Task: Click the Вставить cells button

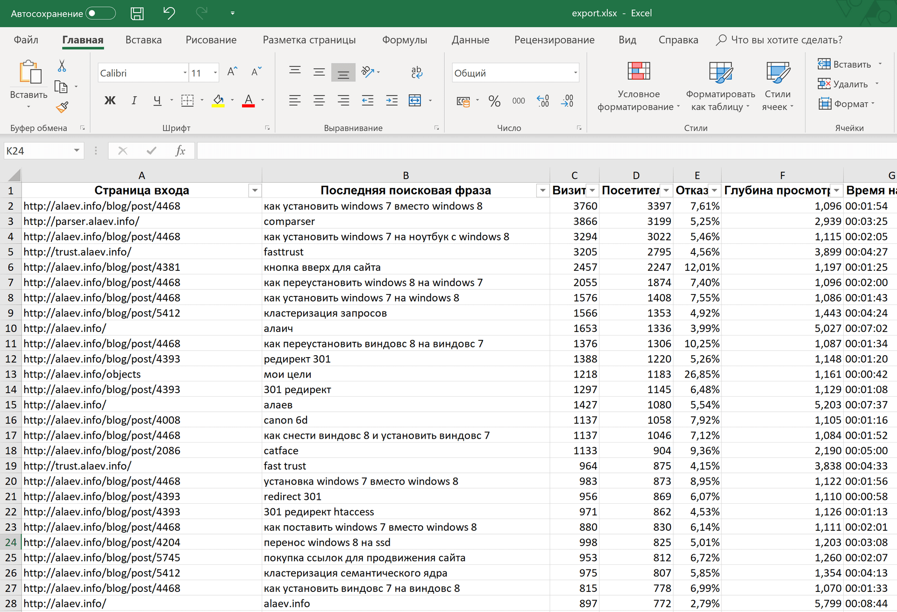Action: pyautogui.click(x=845, y=64)
